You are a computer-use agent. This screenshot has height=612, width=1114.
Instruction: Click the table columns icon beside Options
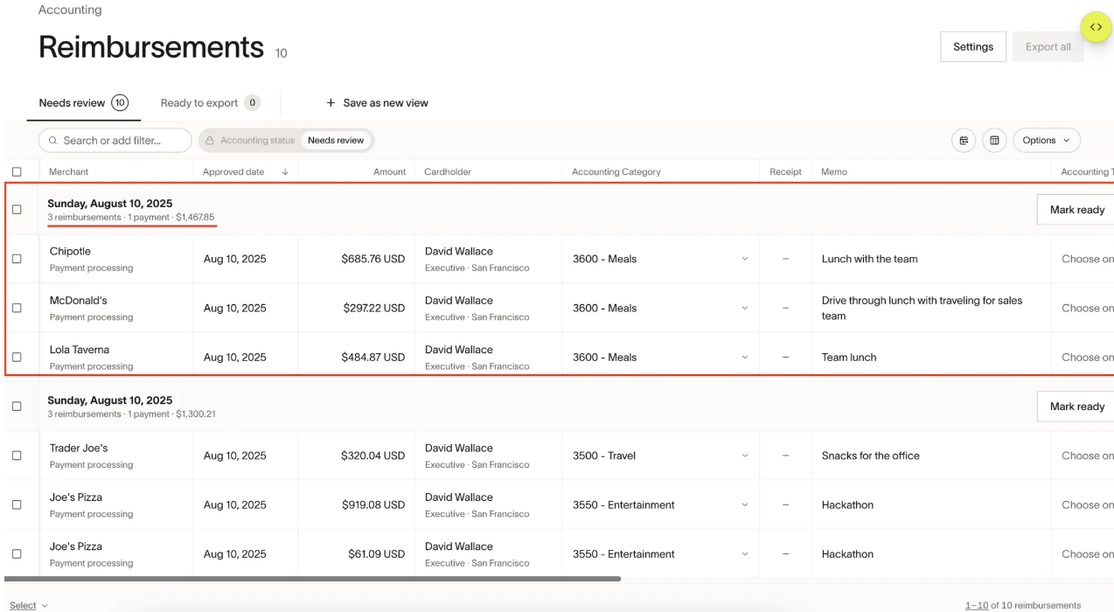click(x=994, y=140)
